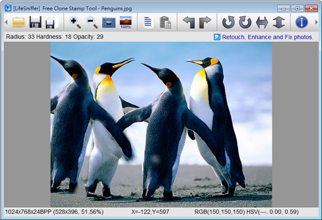322x220 pixels.
Task: Undo with the left-pointing arrow icon
Action: pyautogui.click(x=189, y=22)
